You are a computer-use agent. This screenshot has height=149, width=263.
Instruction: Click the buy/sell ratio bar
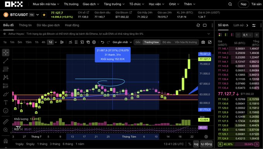[238, 144]
